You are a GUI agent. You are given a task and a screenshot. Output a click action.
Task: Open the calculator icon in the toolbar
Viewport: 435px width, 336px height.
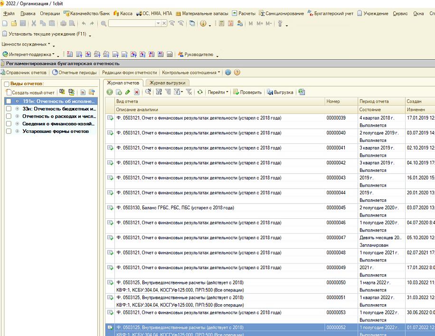(221, 24)
